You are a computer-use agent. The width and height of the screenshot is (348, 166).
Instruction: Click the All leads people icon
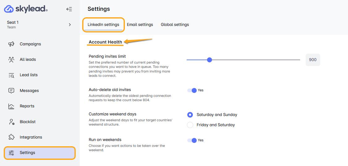coord(11,60)
